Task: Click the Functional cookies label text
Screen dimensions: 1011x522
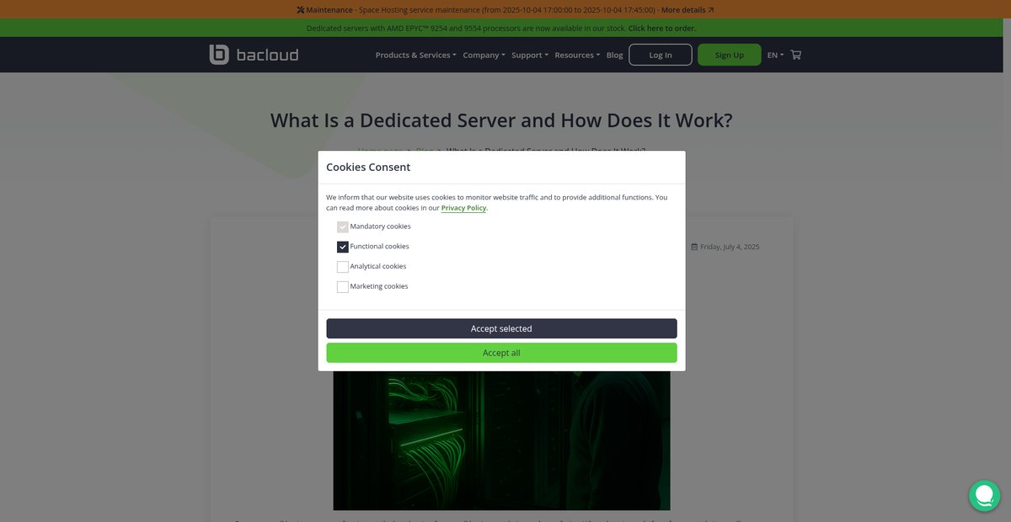Action: click(x=379, y=247)
